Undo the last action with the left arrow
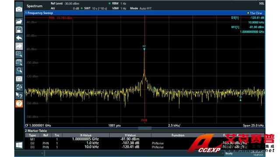The width and height of the screenshot is (280, 157). [19, 38]
